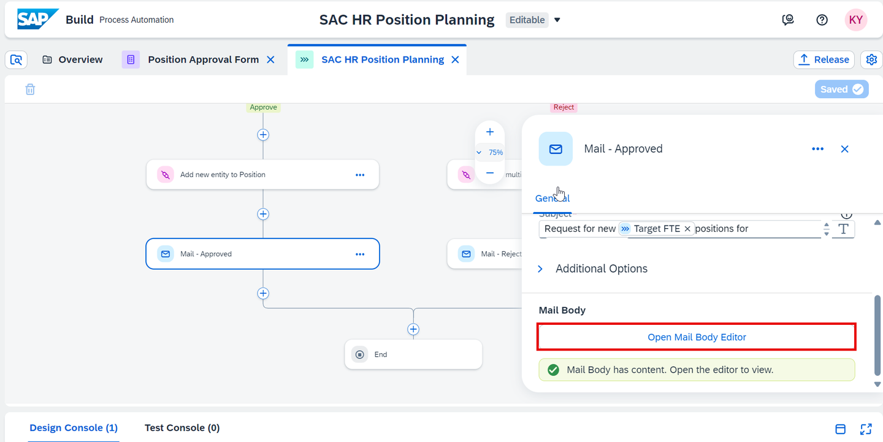
Task: Open the search explorer icon beside Overview
Action: tap(16, 59)
